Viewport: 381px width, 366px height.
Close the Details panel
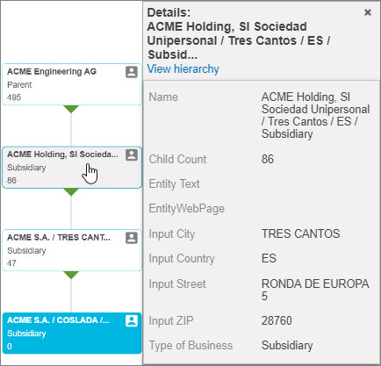(368, 12)
